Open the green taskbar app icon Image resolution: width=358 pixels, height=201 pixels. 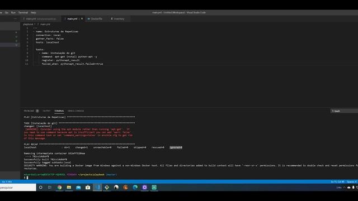pos(154,188)
